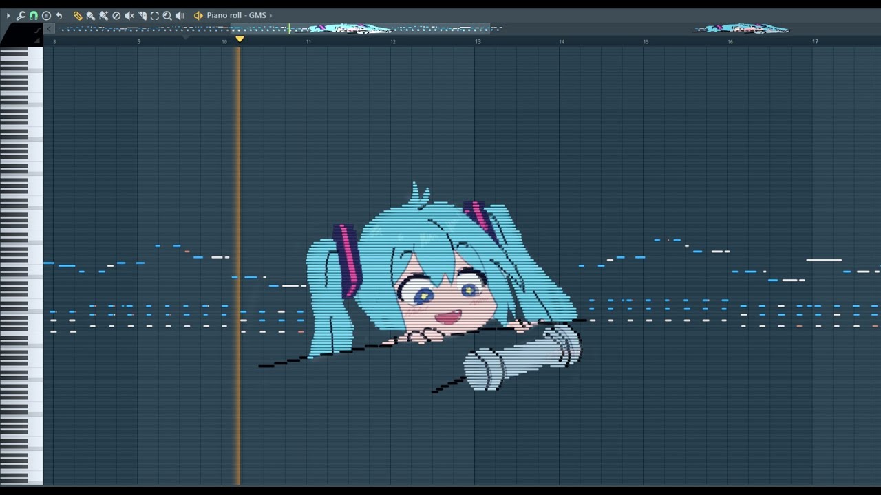Click the orange playhead marker on the timeline
This screenshot has height=495, width=881.
240,39
